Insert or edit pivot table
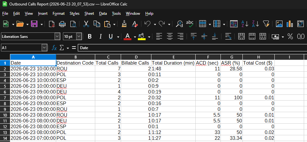 (300, 24)
